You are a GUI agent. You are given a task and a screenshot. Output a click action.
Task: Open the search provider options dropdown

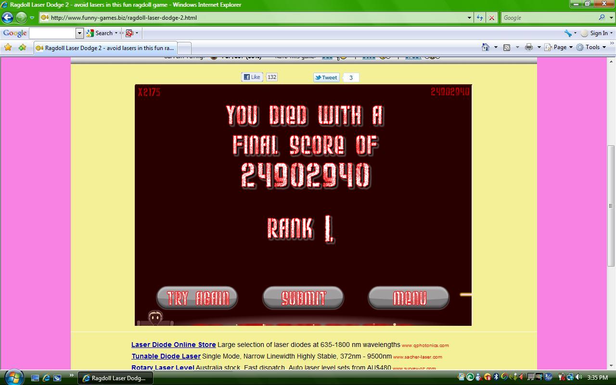click(611, 18)
